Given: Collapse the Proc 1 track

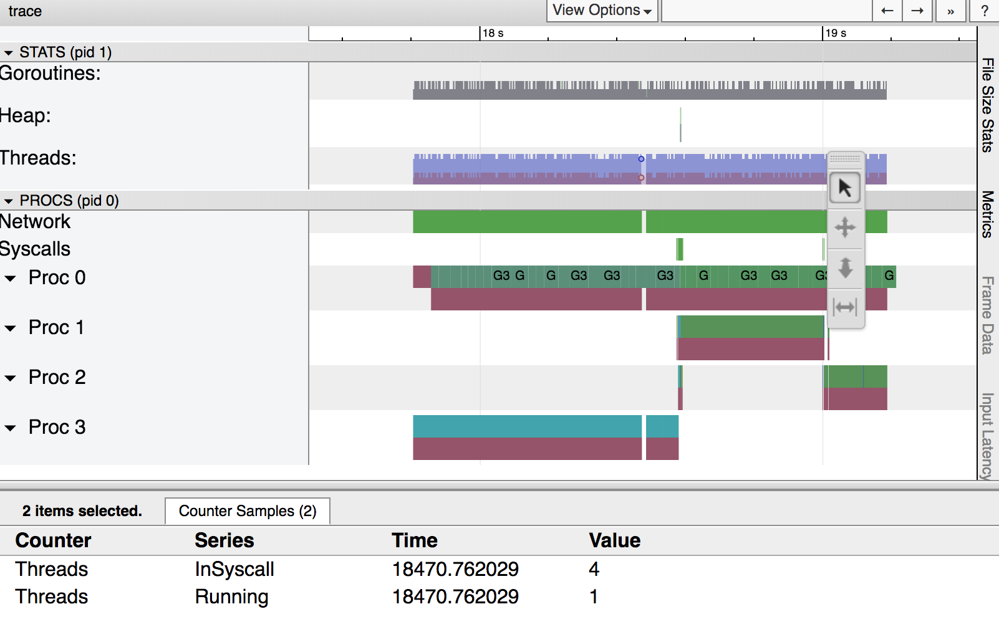Looking at the screenshot, I should [x=11, y=328].
